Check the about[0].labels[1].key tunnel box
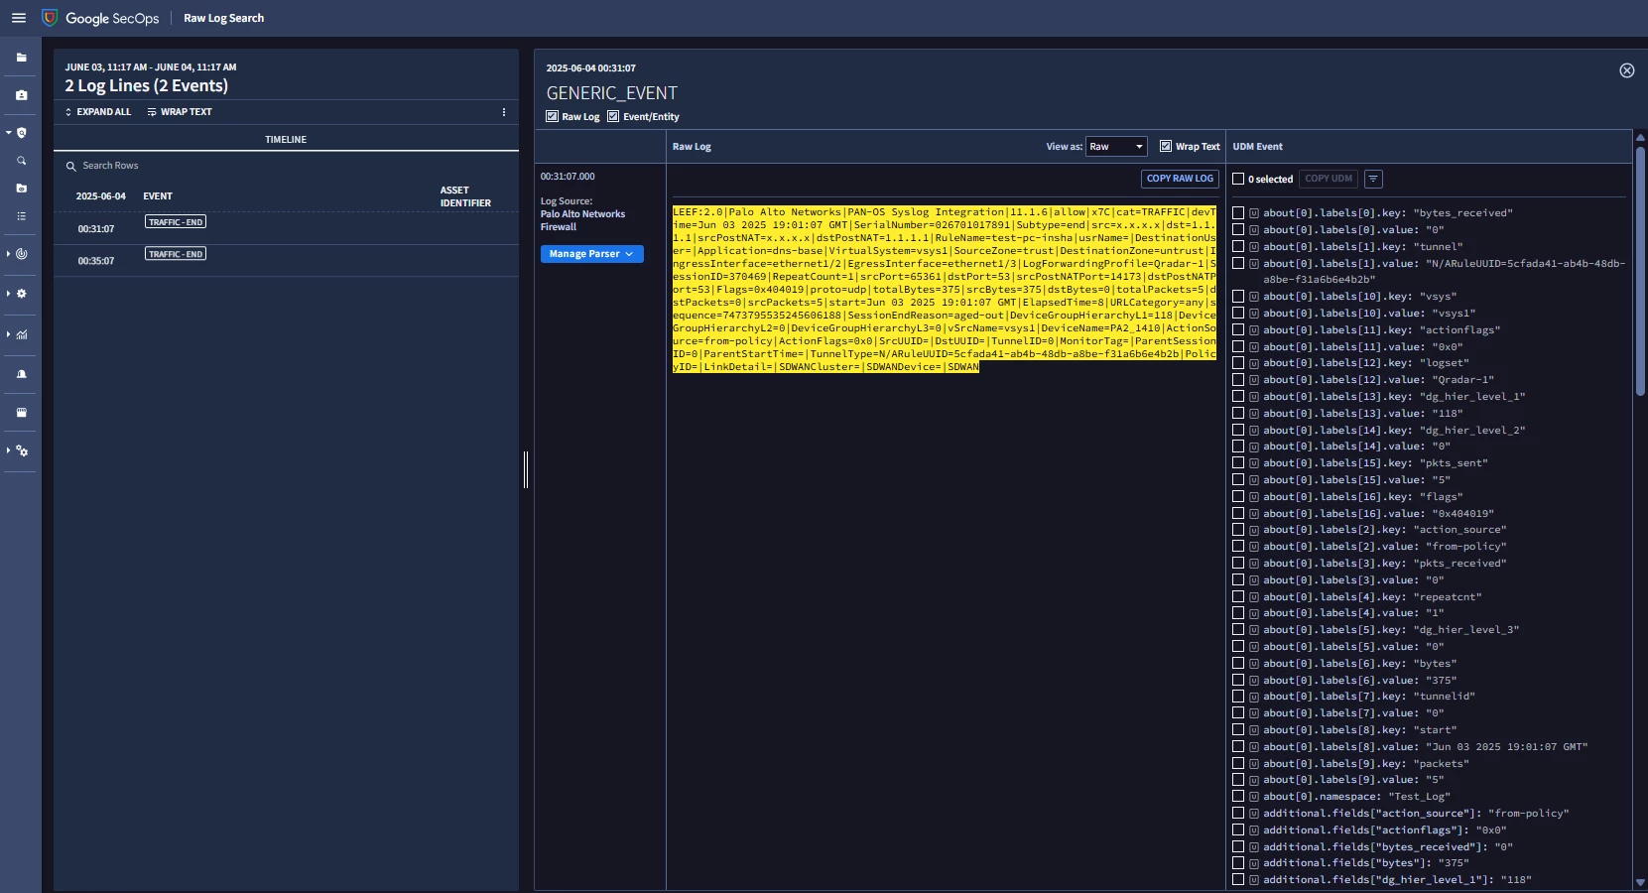 1238,247
